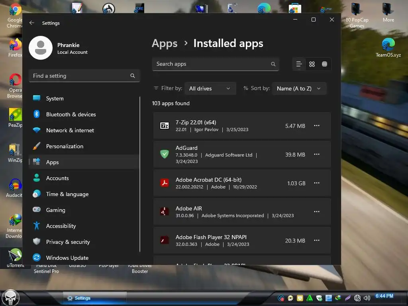Select the Apps category in sidebar
The width and height of the screenshot is (408, 306).
[84, 162]
